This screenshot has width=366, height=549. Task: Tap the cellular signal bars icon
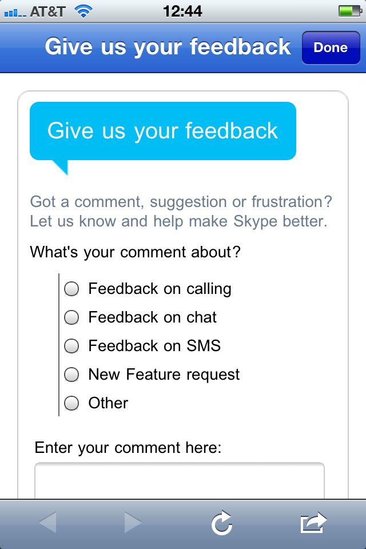[15, 11]
